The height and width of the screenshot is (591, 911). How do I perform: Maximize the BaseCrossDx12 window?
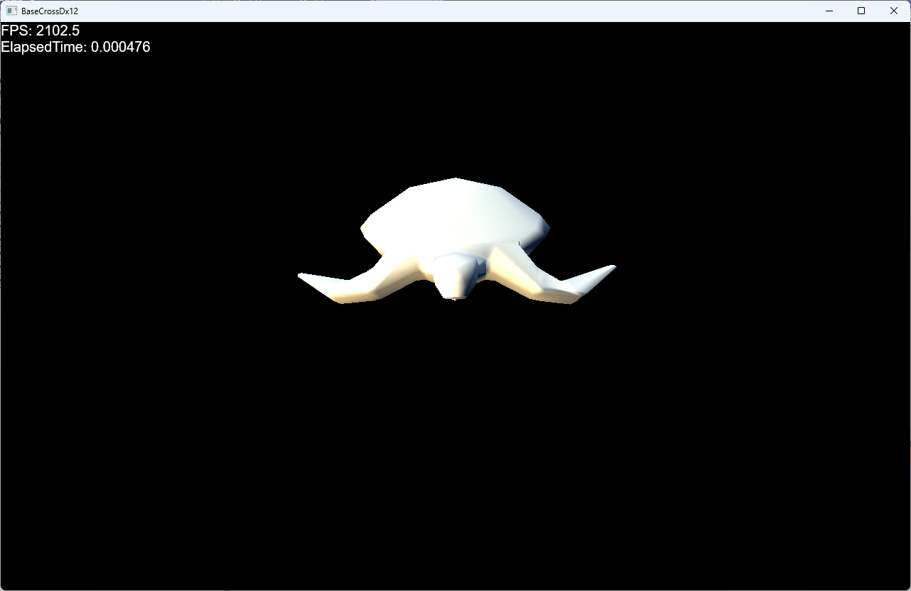(861, 11)
